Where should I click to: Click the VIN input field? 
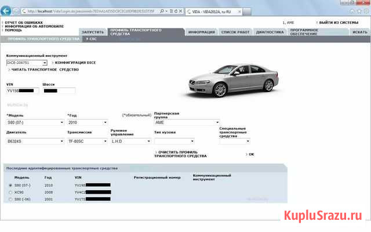click(22, 90)
